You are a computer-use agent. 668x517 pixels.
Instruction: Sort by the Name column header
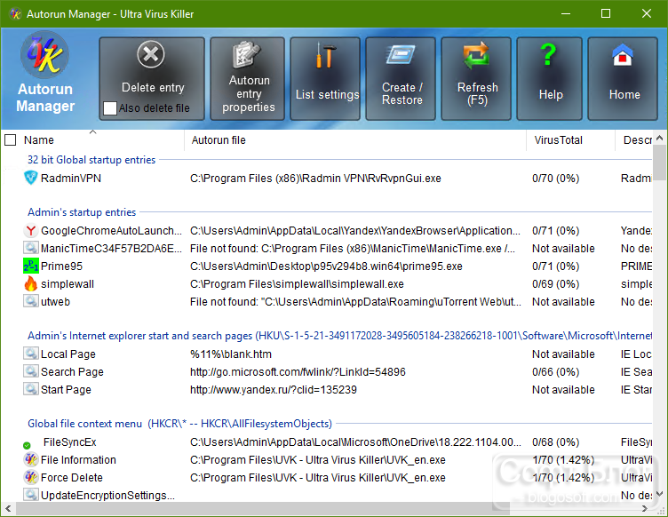39,140
